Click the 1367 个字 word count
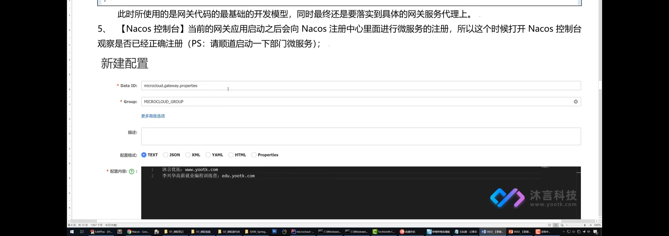Viewport: 669px width, 236px height. point(96,225)
